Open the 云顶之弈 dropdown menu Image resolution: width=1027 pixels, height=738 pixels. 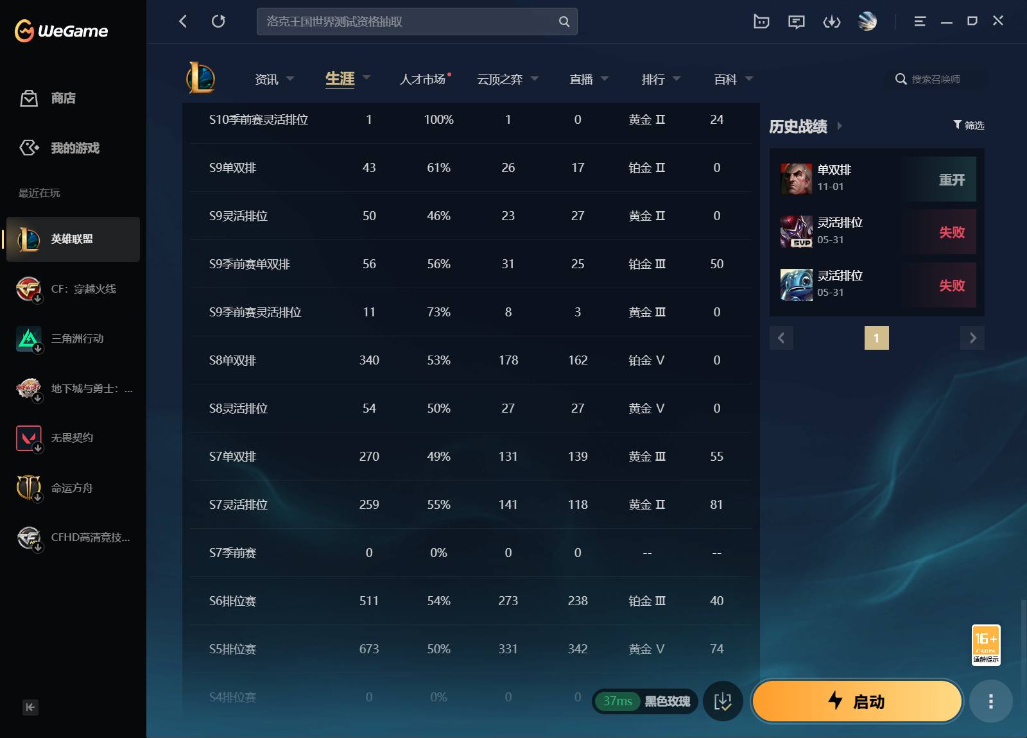[508, 79]
